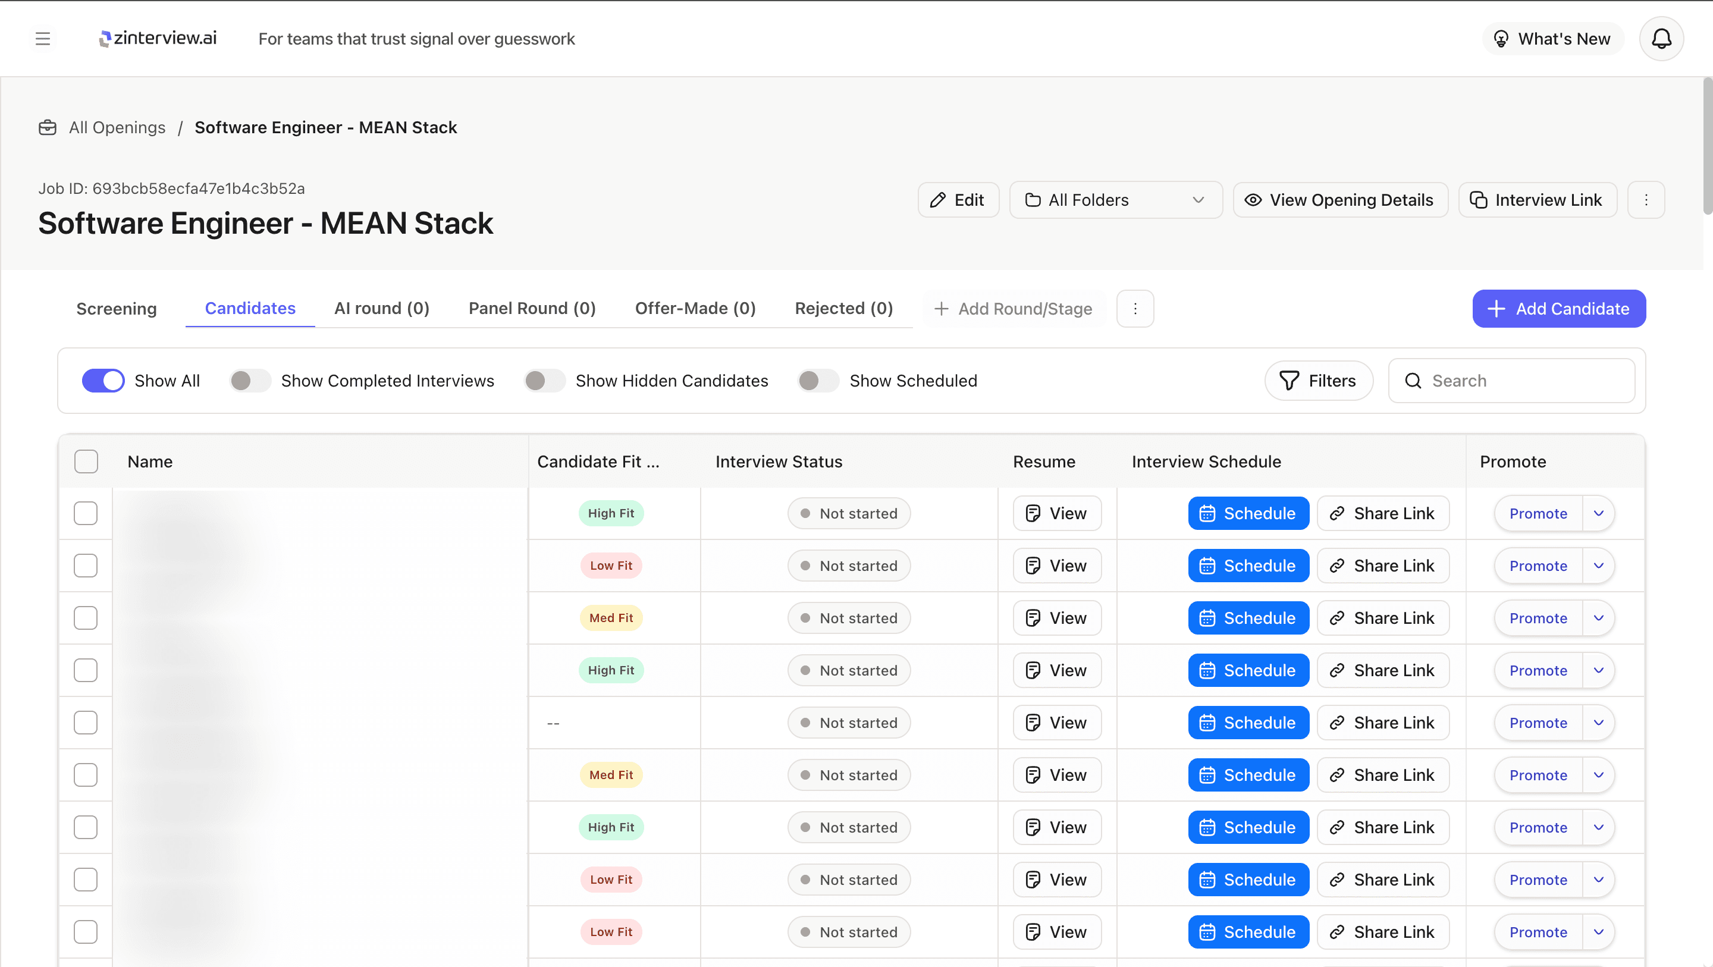Expand Promote dropdown arrow in first Med Fit row
The image size is (1713, 967).
tap(1599, 618)
